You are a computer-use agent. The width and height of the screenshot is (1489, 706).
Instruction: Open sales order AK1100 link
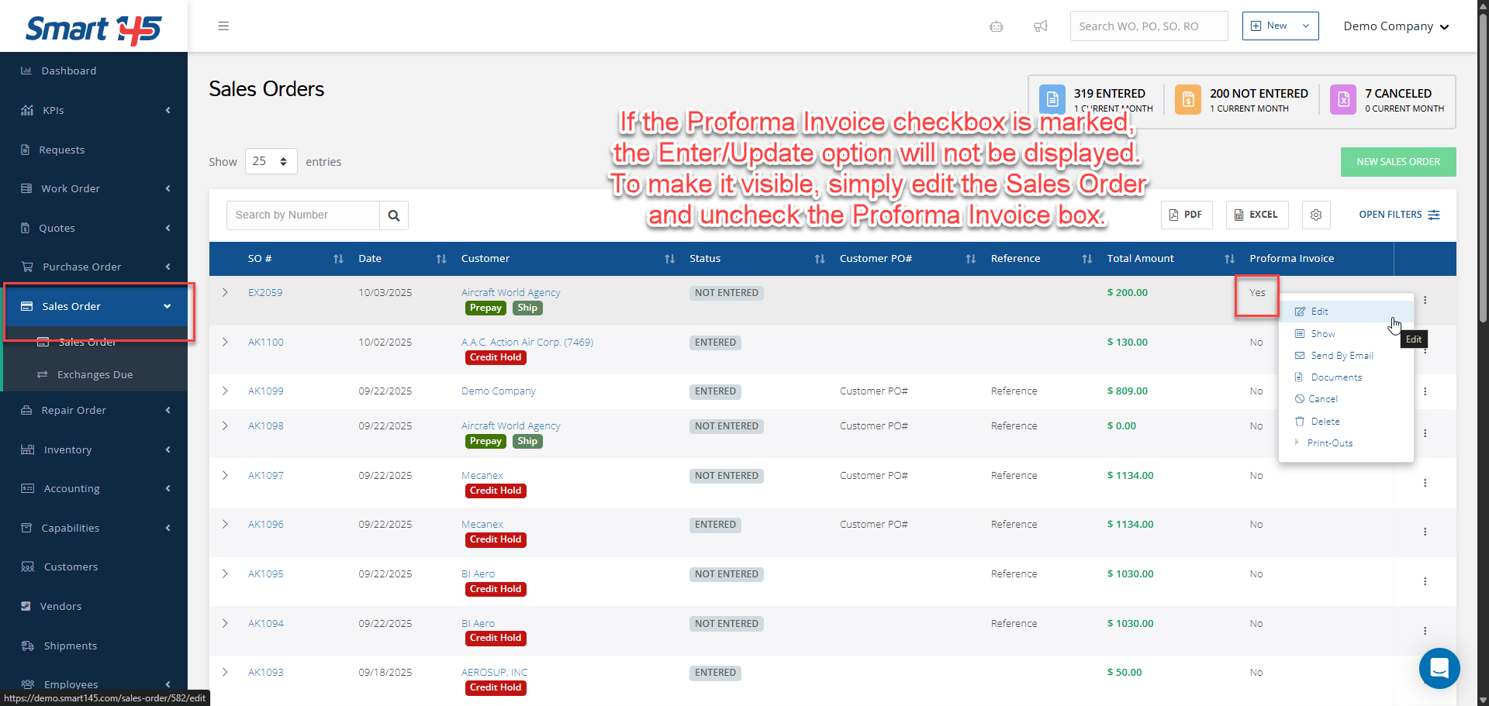pyautogui.click(x=266, y=343)
